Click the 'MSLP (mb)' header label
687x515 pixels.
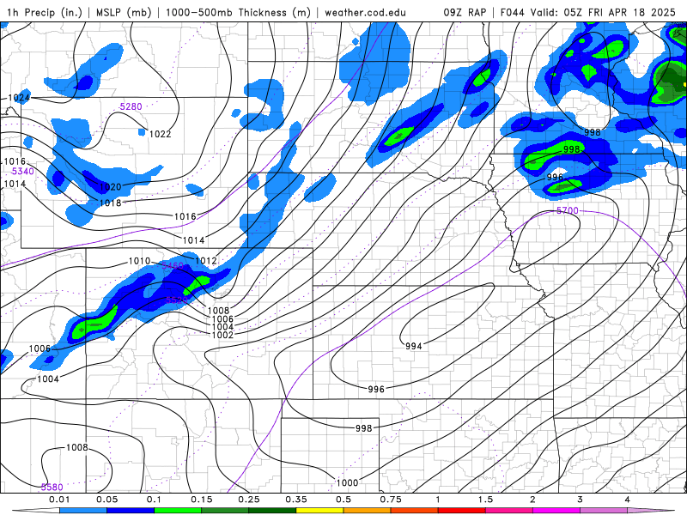(124, 12)
